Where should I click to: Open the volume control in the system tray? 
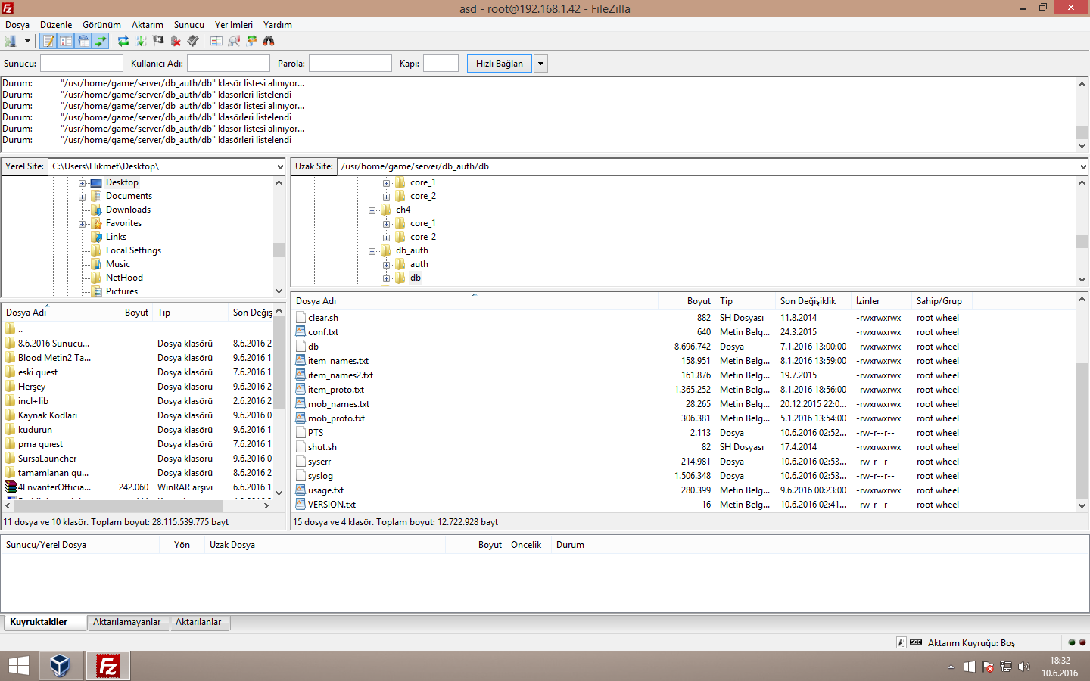tap(1024, 667)
